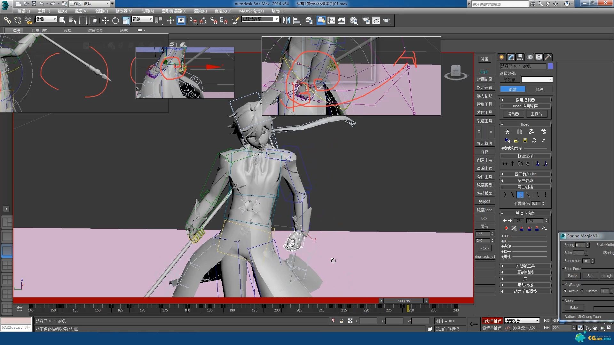The width and height of the screenshot is (614, 345).
Task: Open the Motion command panel tab
Action: [x=530, y=57]
